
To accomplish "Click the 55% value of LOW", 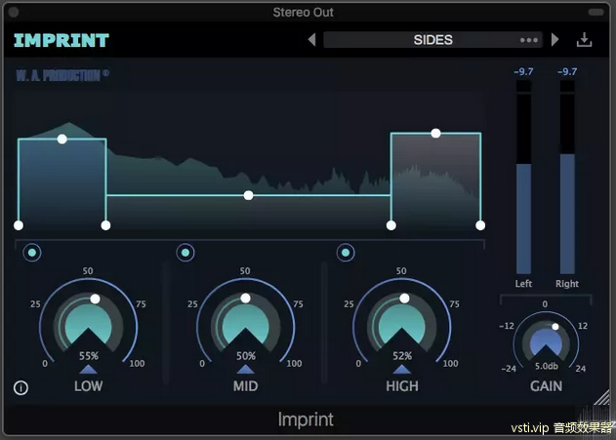I will point(89,356).
